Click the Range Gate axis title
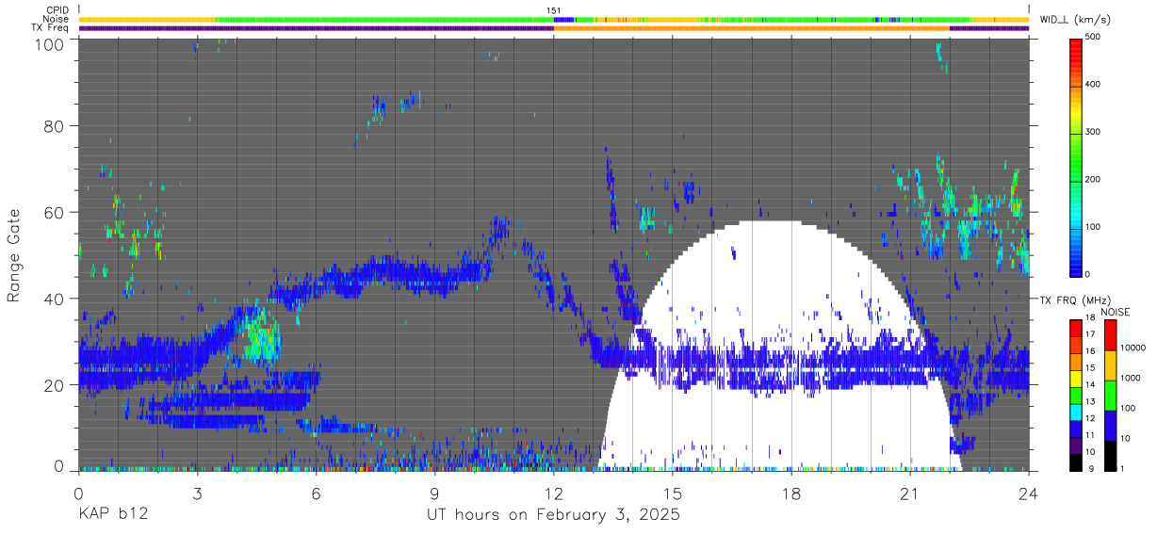This screenshot has width=1157, height=534. (14, 253)
